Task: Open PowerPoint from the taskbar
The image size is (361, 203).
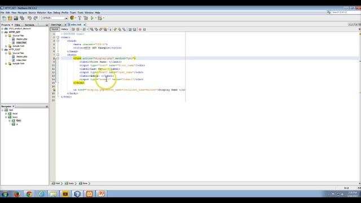Action: (102, 194)
